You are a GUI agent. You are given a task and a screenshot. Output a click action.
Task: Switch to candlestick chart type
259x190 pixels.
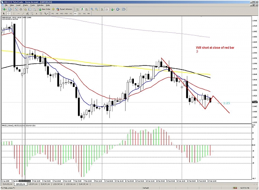82,9
